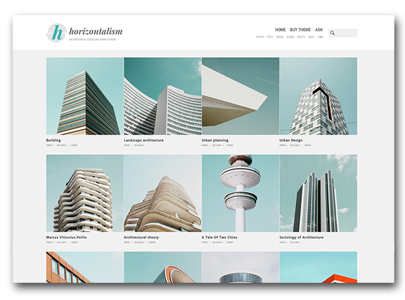Open the Landscape architecture photo thumbnail

pos(162,96)
